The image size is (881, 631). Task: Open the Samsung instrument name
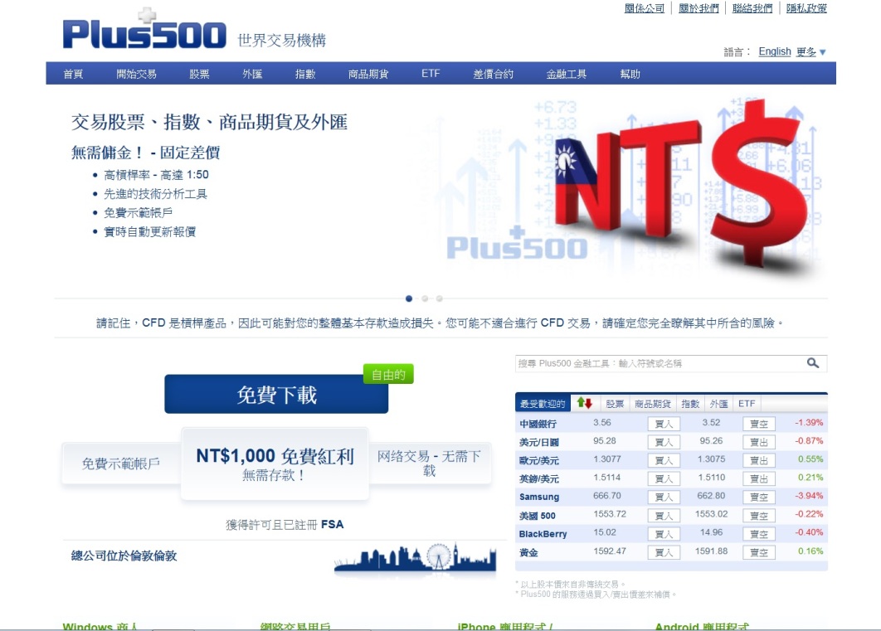pyautogui.click(x=539, y=497)
